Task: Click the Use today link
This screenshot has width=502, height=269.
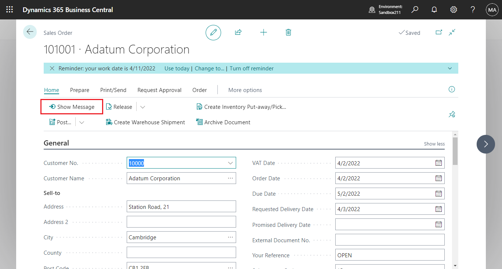Action: tap(177, 69)
